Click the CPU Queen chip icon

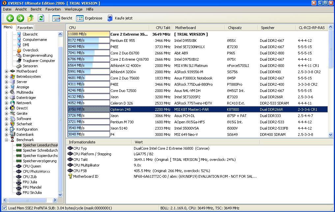click(19, 166)
